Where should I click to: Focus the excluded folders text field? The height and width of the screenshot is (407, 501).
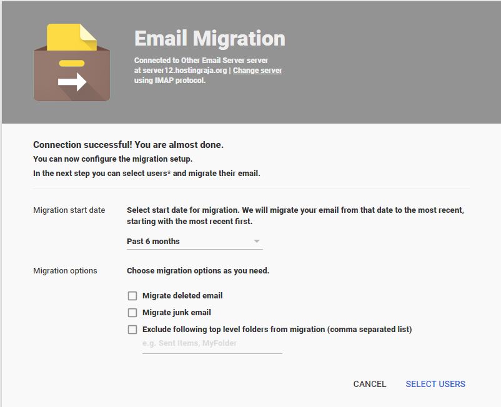point(212,345)
